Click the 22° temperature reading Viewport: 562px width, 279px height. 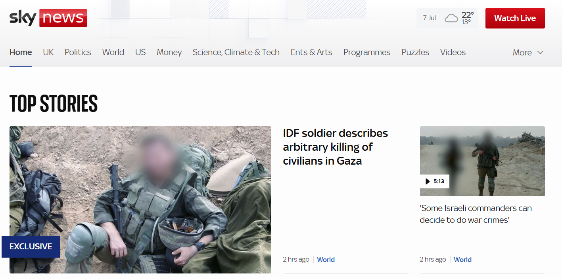coord(468,15)
